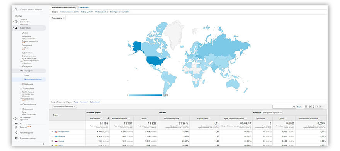Open the Набор целей 1 sub-tab
The width and height of the screenshot is (340, 151).
coord(87,12)
